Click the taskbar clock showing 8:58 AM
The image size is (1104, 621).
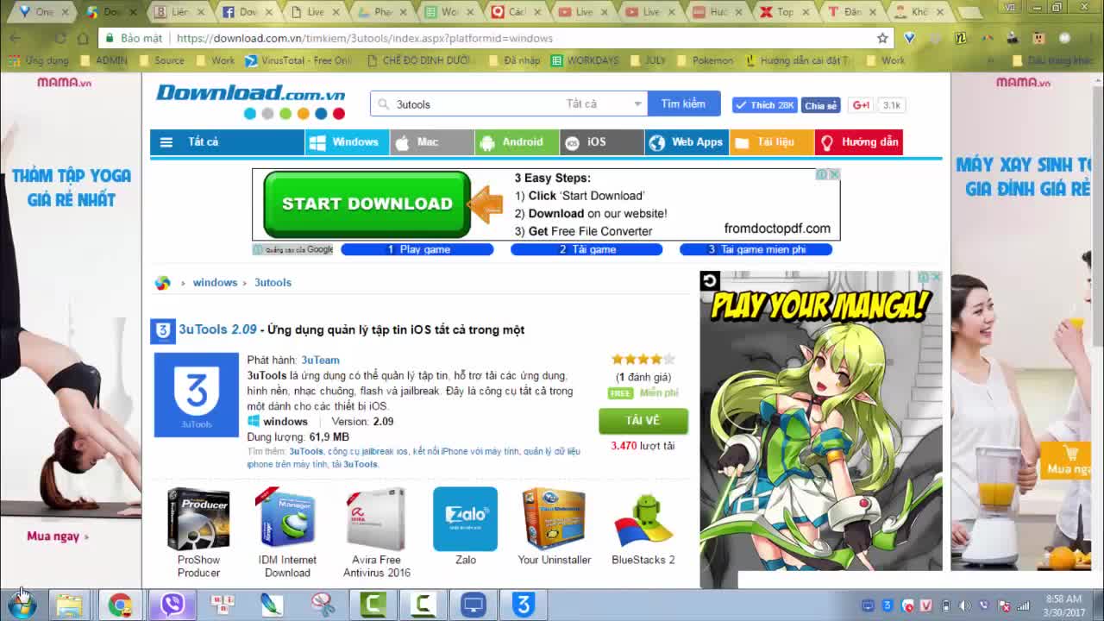click(x=1063, y=605)
